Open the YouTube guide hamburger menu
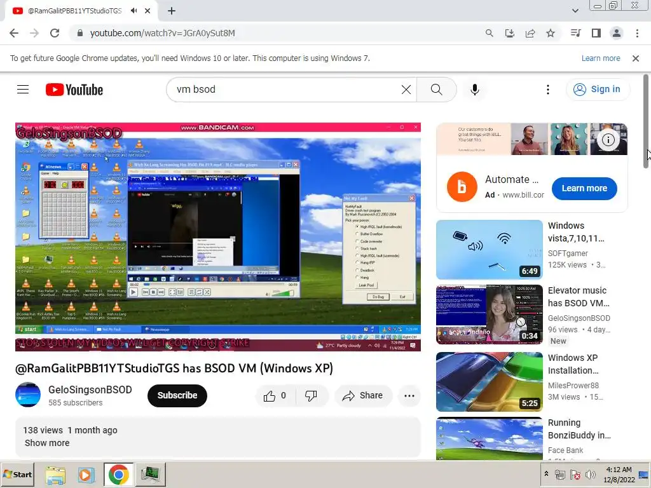Image resolution: width=651 pixels, height=488 pixels. (x=23, y=89)
